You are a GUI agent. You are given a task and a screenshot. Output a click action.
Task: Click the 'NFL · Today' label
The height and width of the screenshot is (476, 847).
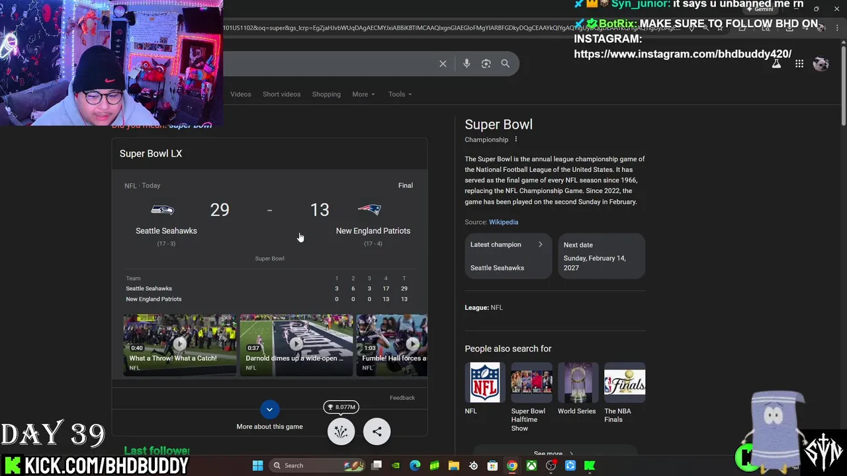142,186
